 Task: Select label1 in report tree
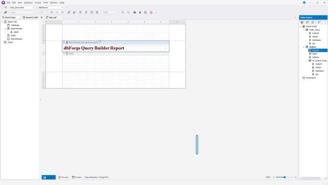coord(16,32)
